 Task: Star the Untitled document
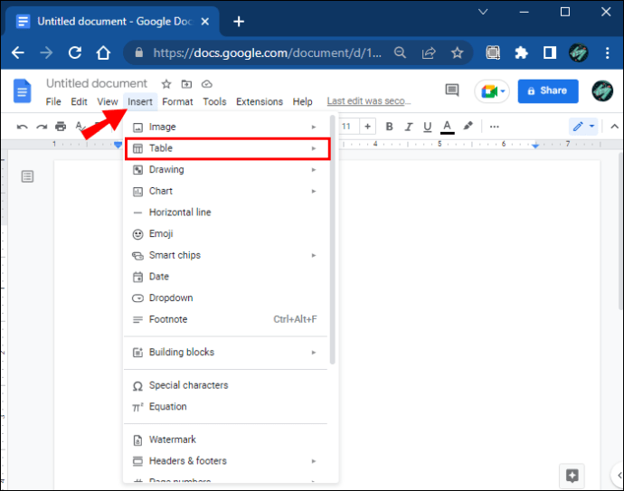pos(165,84)
